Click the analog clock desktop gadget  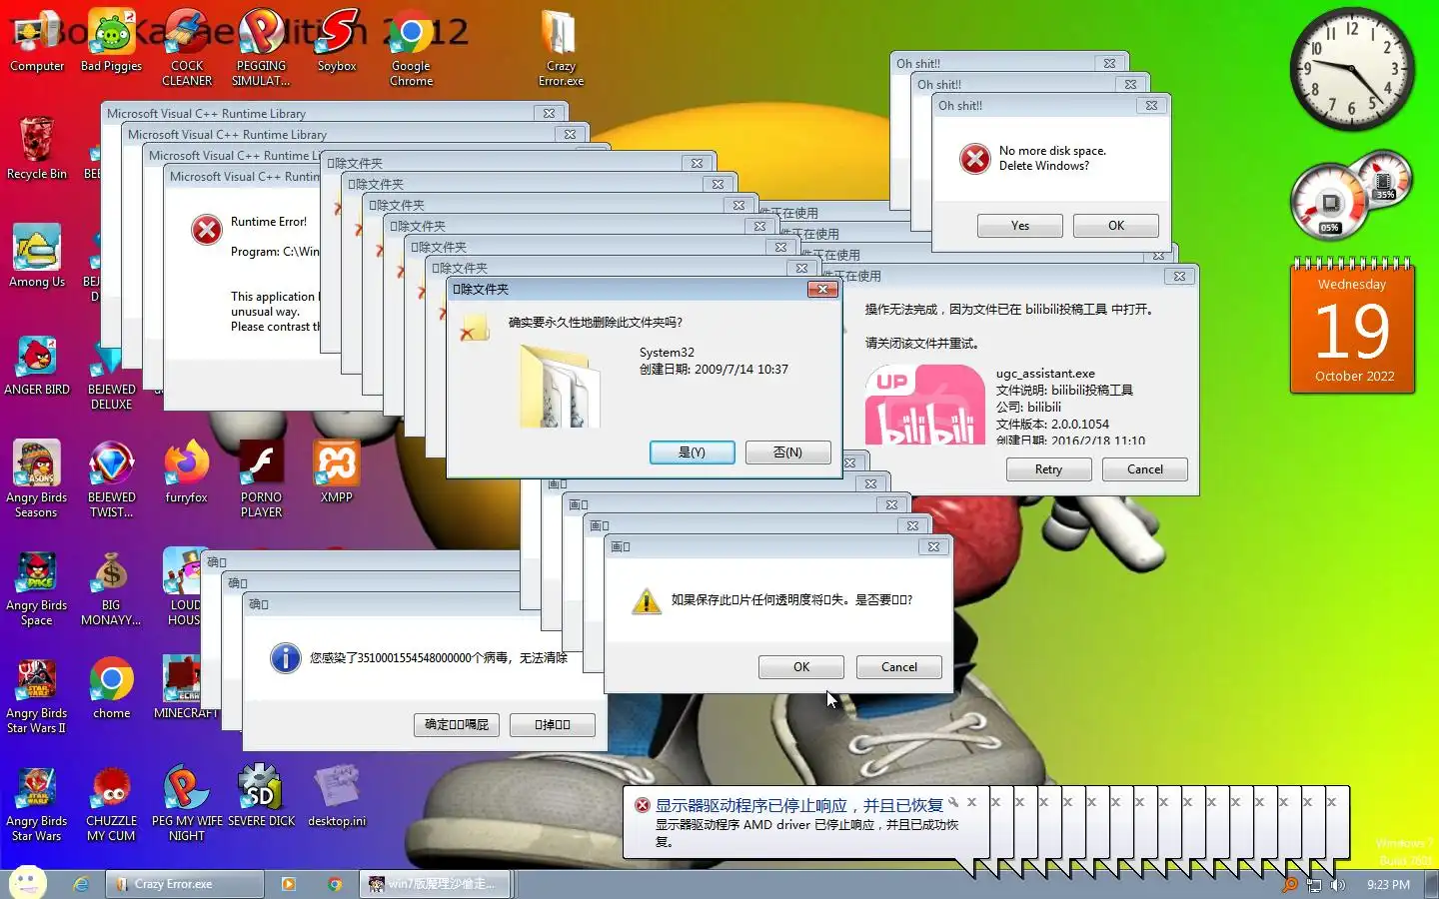pyautogui.click(x=1351, y=70)
